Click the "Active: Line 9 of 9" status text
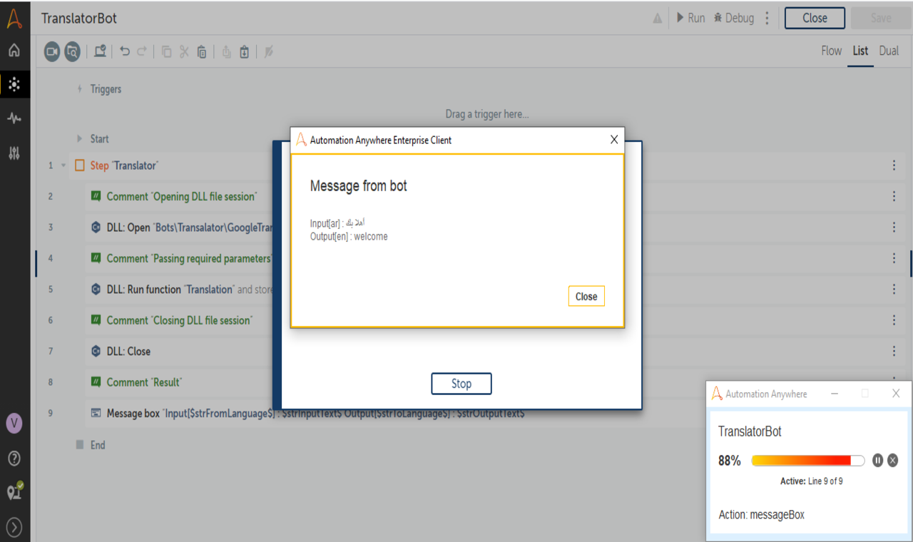 point(812,481)
